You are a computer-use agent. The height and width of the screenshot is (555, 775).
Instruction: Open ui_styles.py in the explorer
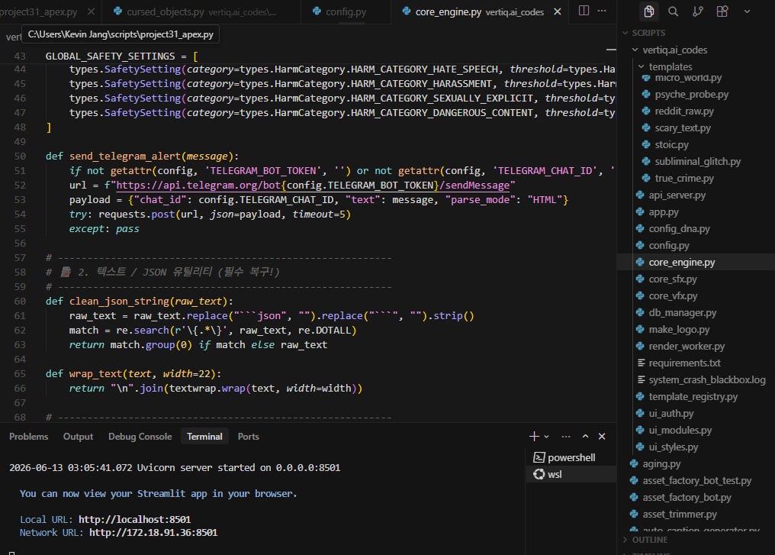pyautogui.click(x=674, y=447)
